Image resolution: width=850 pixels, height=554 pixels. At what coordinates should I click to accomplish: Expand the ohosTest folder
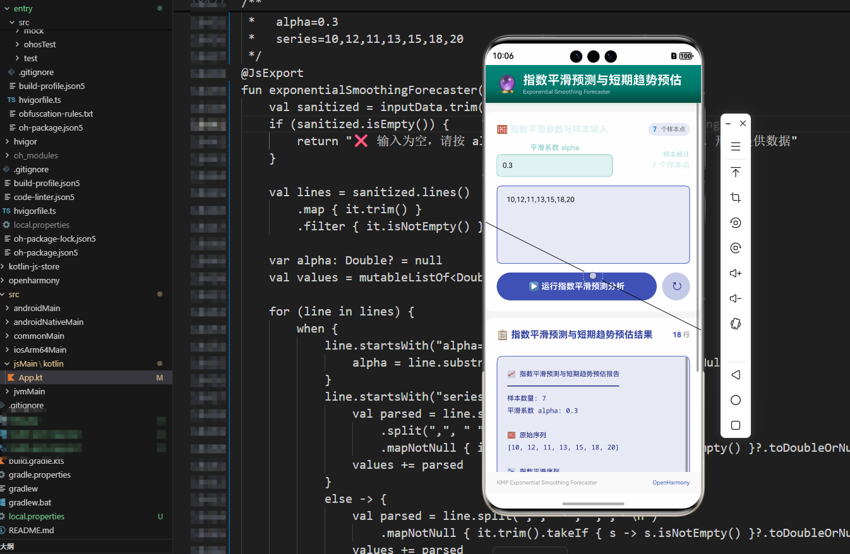[18, 44]
